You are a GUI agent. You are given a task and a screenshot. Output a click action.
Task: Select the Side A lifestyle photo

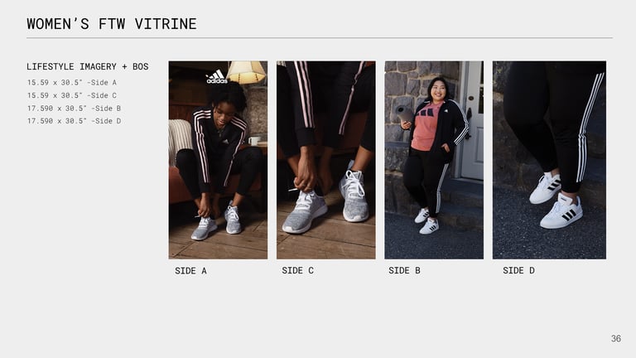coord(218,160)
